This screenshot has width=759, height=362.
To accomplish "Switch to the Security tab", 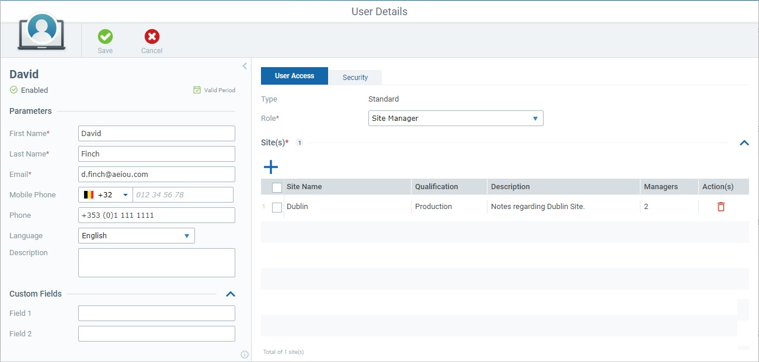I will tap(355, 76).
